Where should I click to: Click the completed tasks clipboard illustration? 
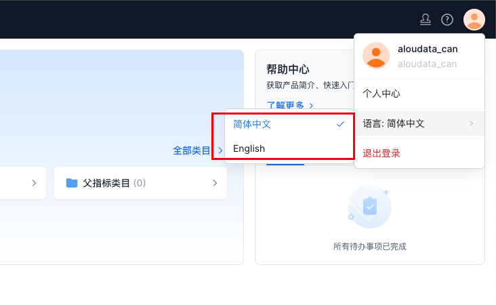click(369, 208)
